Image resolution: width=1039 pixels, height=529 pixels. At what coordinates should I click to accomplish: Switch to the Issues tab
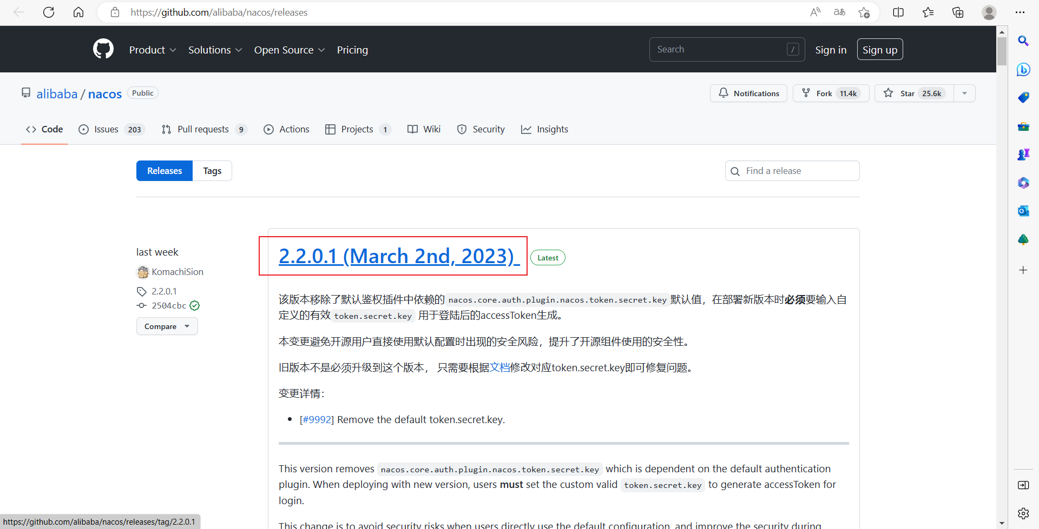pyautogui.click(x=111, y=129)
